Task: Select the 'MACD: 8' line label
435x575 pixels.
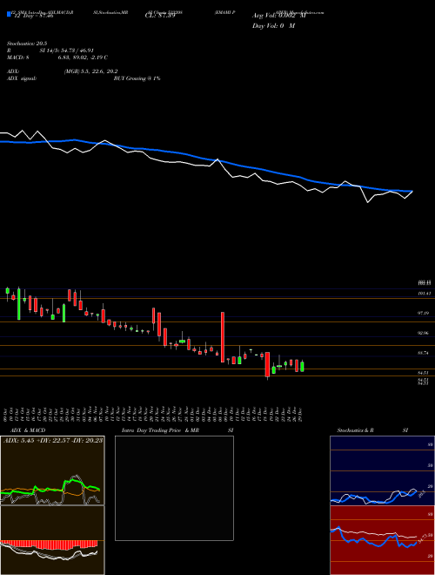Action: click(18, 57)
